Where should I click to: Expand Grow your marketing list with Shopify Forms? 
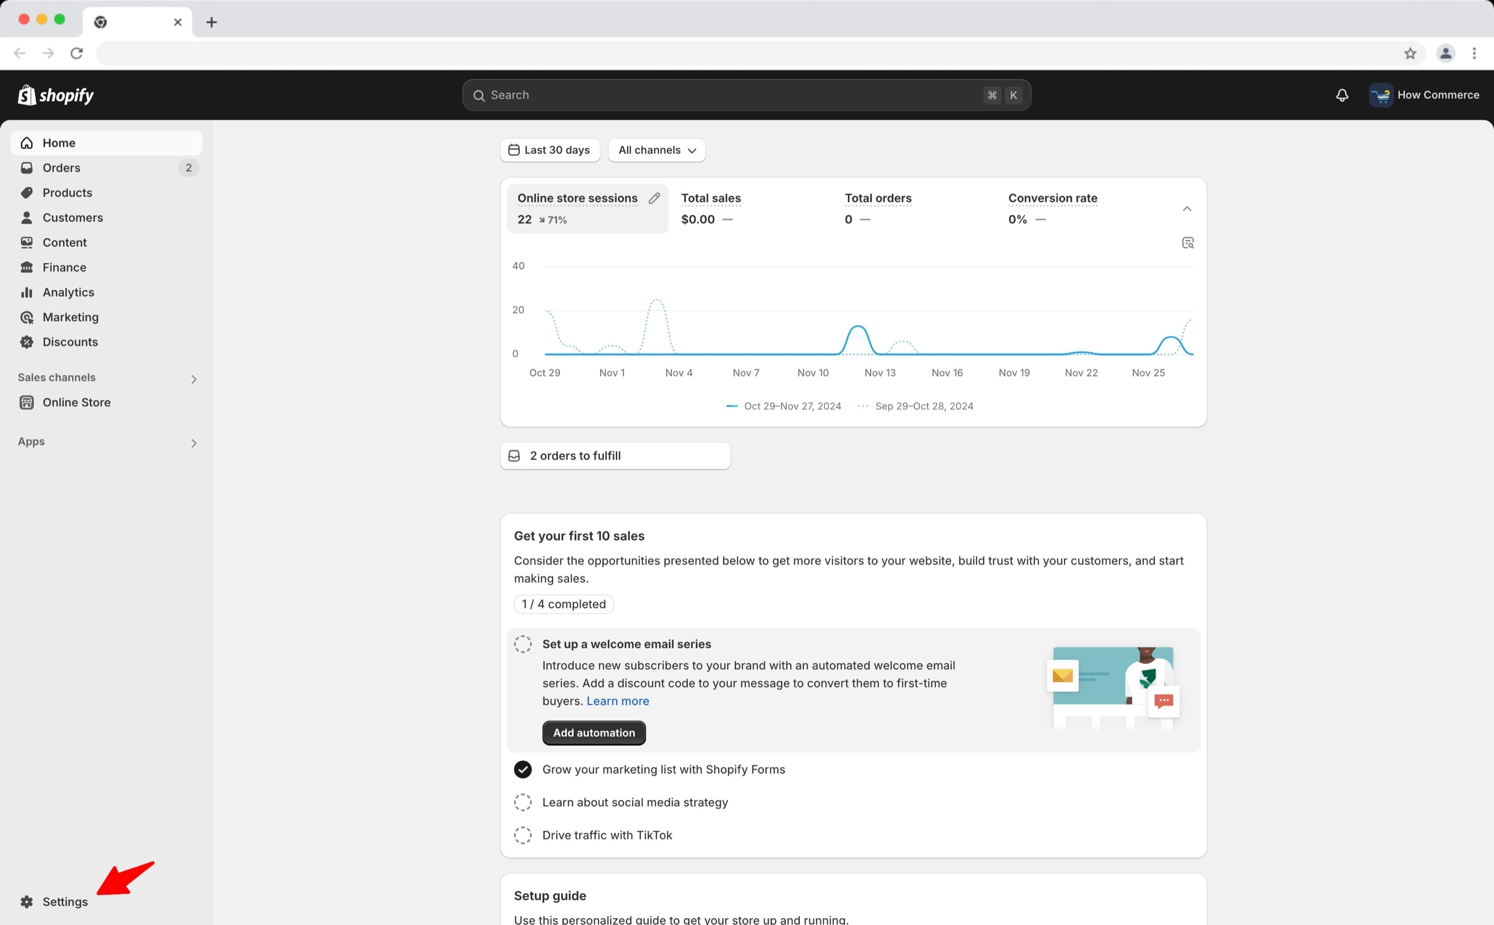[x=663, y=769]
